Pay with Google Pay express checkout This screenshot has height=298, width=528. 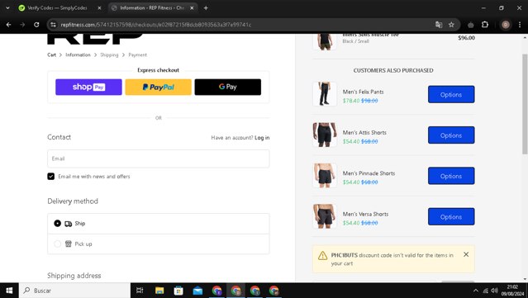(227, 88)
